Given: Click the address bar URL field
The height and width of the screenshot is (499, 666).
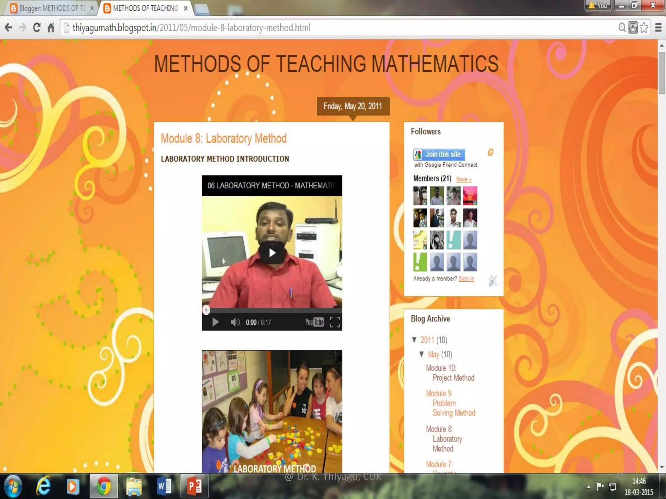Looking at the screenshot, I should click(338, 28).
